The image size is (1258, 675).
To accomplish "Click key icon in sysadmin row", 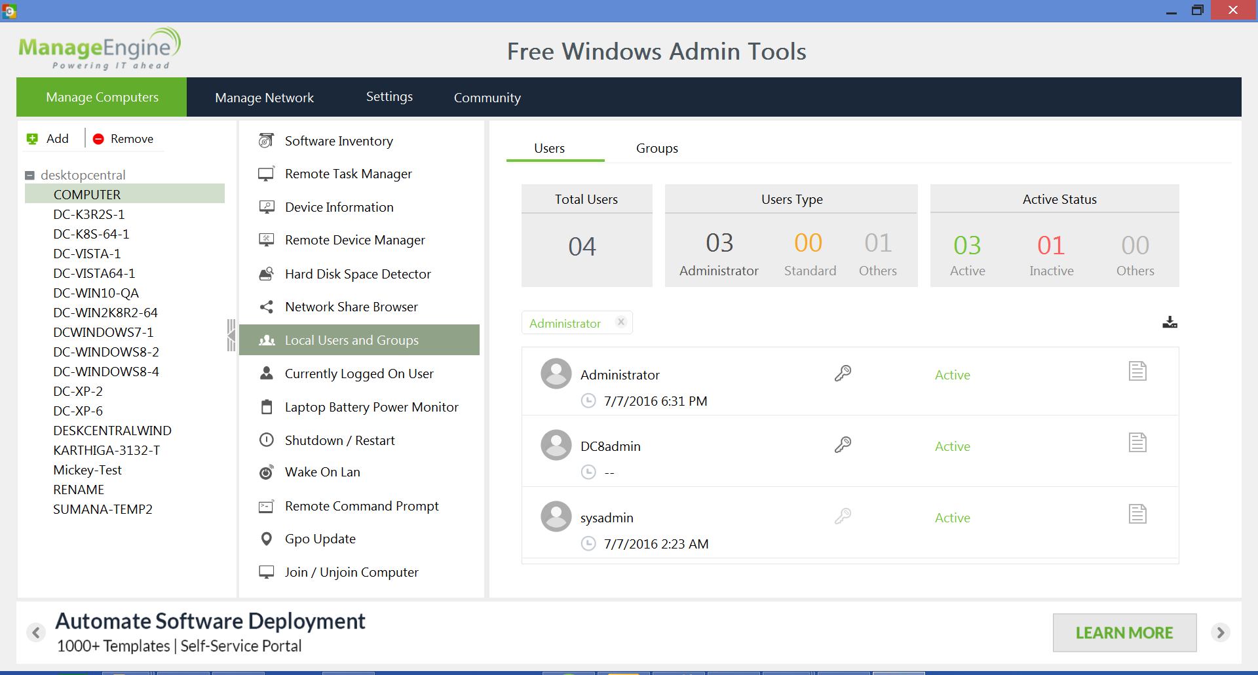I will pyautogui.click(x=843, y=516).
